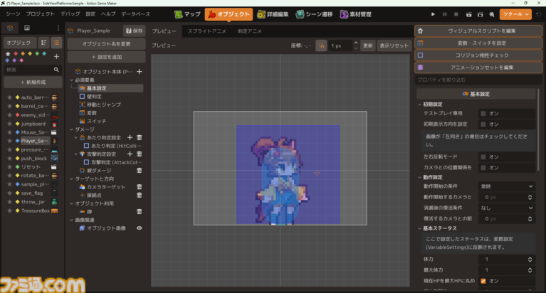546x293 pixels.
Task: Open 消滅後の復活条件 dropdown
Action: click(x=506, y=208)
